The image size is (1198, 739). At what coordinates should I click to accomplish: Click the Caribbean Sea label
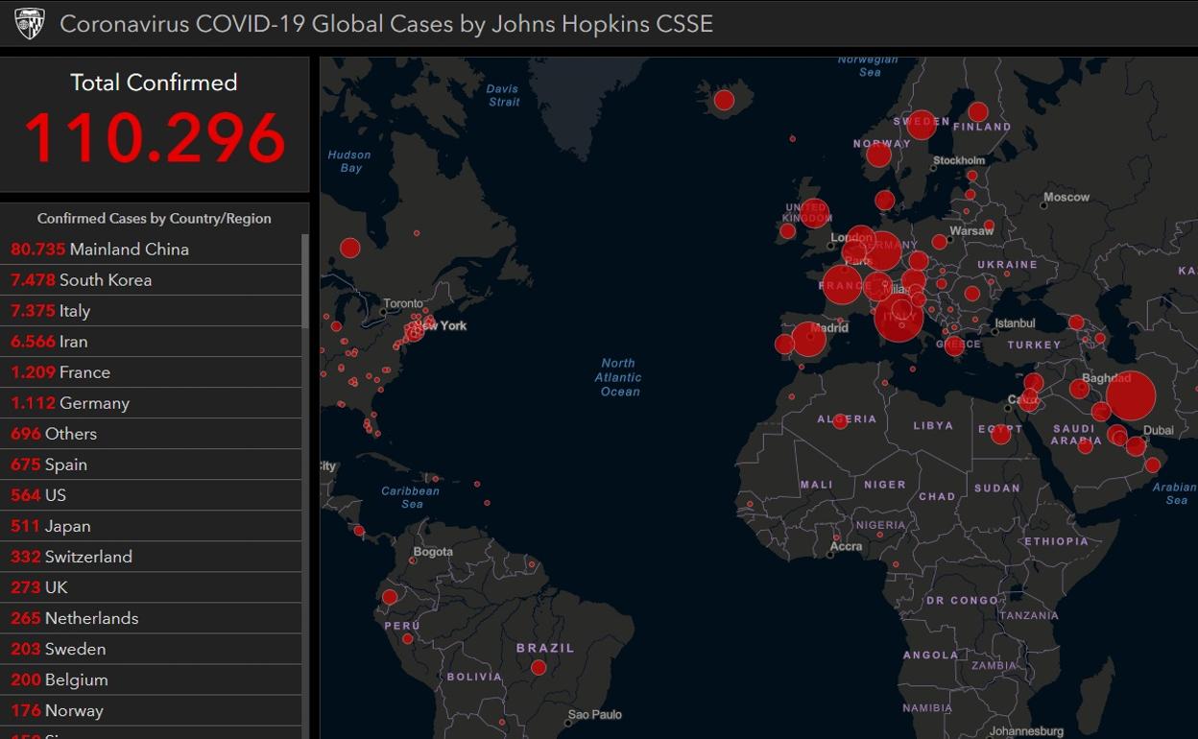(x=411, y=497)
